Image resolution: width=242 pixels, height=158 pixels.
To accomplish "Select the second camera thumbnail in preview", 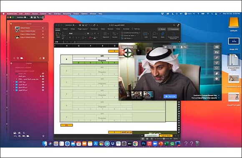I will (148, 94).
